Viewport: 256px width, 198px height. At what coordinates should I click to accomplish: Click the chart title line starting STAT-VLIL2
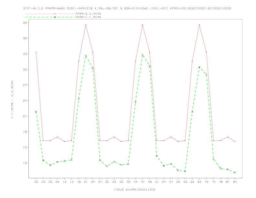[127, 8]
